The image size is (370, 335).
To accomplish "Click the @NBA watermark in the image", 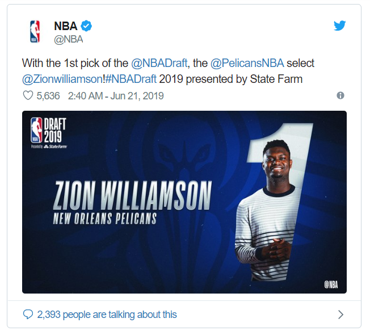I will tap(331, 285).
